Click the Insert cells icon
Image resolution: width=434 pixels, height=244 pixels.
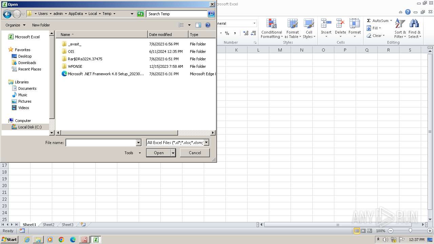click(x=326, y=24)
